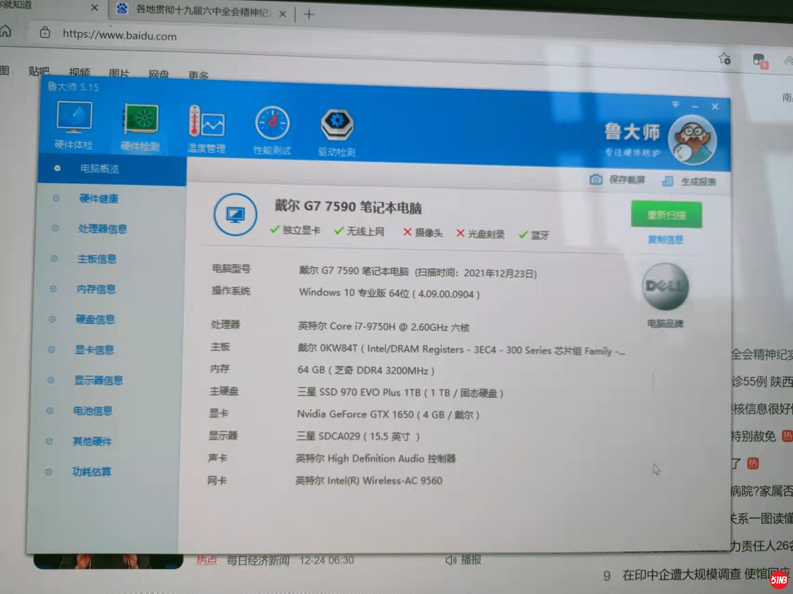Click the browser address bar showing baidu.com
Screen dimensions: 793x594
coord(120,35)
